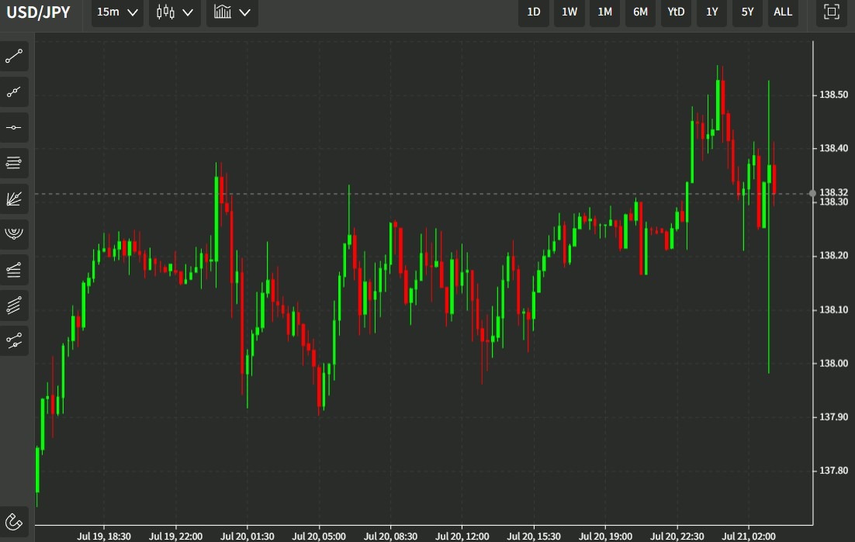
Task: Switch to the 1D range
Action: (534, 12)
